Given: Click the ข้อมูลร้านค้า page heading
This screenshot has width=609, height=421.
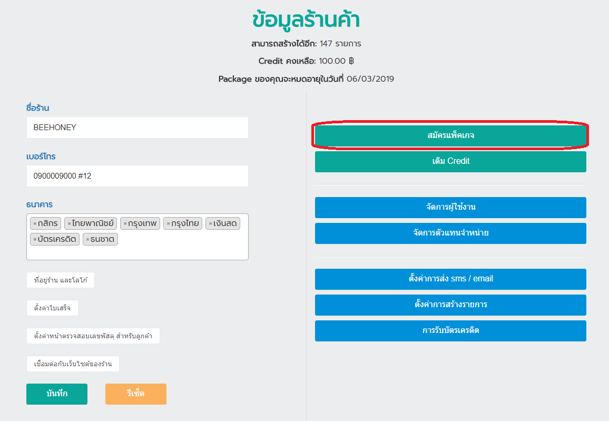Looking at the screenshot, I should [x=306, y=19].
